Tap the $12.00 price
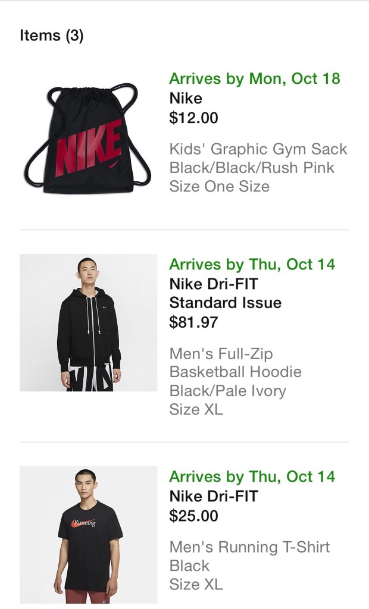Screen dimensions: 369x609 [193, 118]
